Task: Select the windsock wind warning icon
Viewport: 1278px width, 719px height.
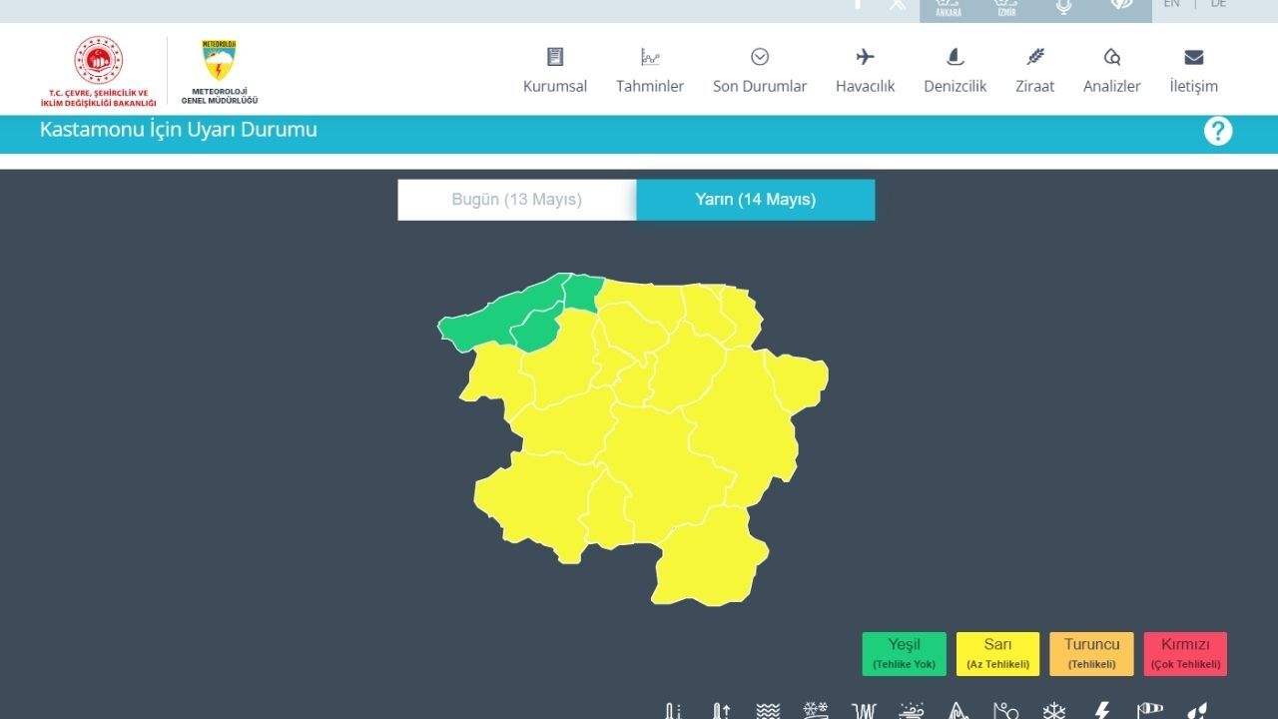Action: point(1150,711)
